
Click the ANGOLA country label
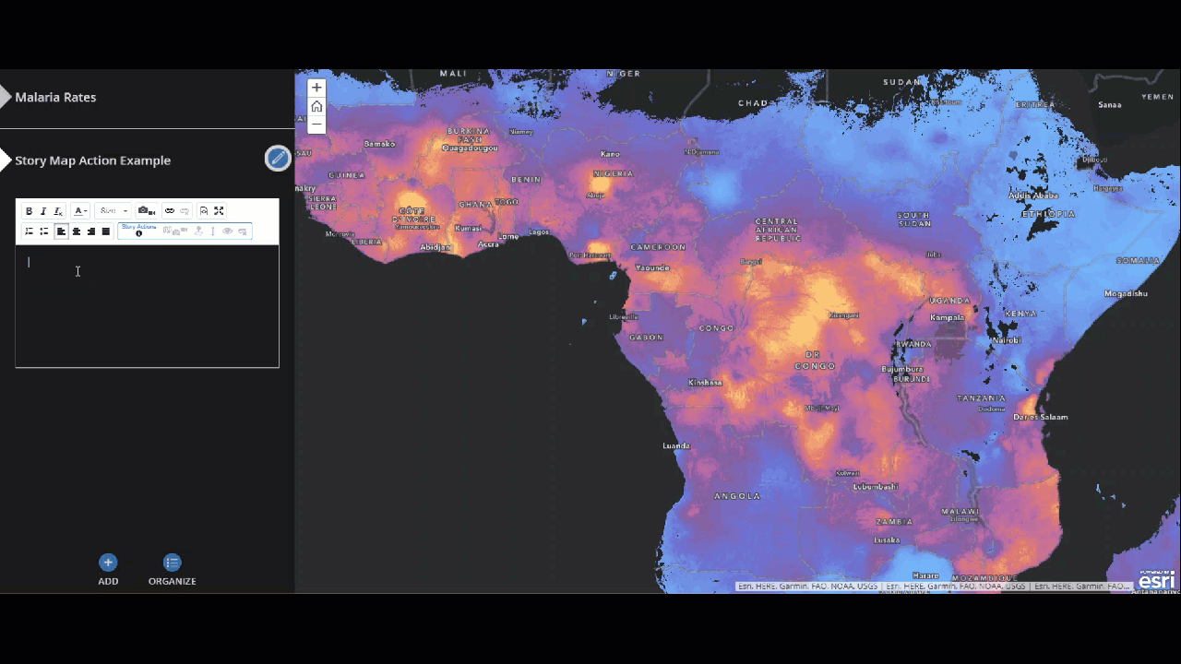(x=737, y=496)
